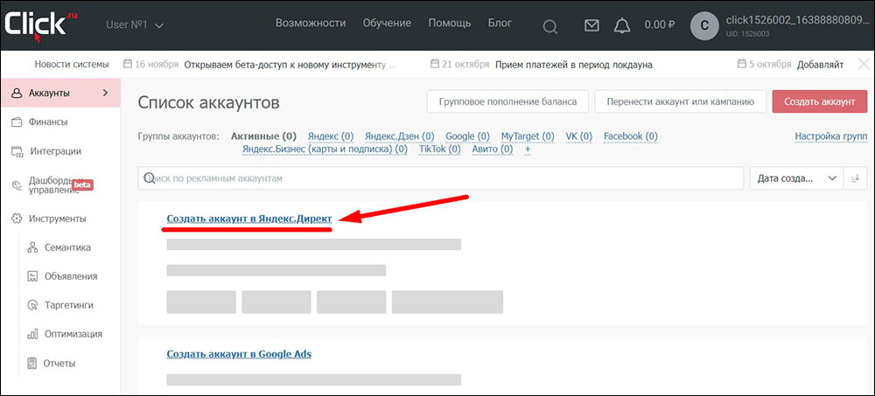Click Перенести аккаунт или кампанию button
Viewport: 875px width, 396px height.
(x=680, y=102)
